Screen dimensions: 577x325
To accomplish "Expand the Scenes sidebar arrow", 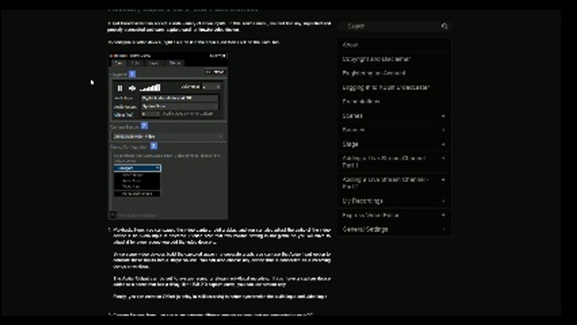I will (x=443, y=116).
